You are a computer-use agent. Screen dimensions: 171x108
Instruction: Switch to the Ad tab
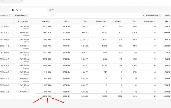tap(52, 10)
